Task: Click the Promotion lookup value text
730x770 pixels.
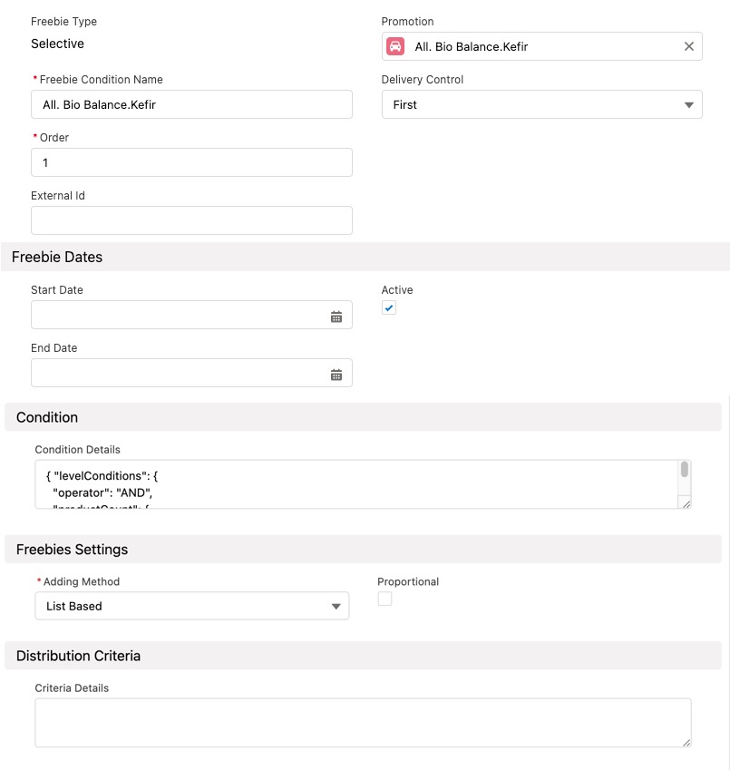Action: point(471,46)
